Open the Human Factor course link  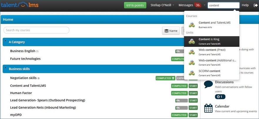point(21,93)
